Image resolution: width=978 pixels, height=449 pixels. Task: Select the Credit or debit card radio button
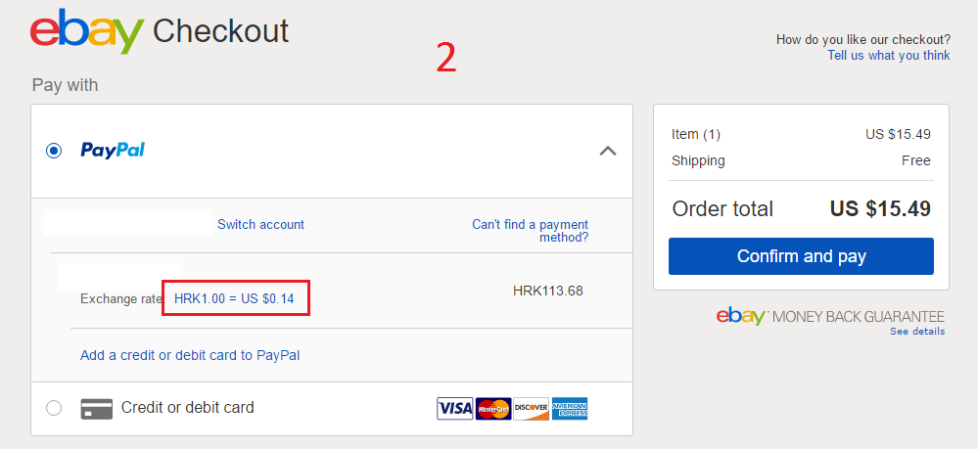click(x=54, y=409)
